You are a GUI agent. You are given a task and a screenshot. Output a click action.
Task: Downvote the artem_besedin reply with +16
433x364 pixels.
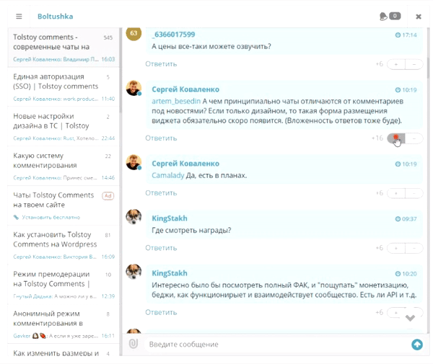[x=414, y=138]
